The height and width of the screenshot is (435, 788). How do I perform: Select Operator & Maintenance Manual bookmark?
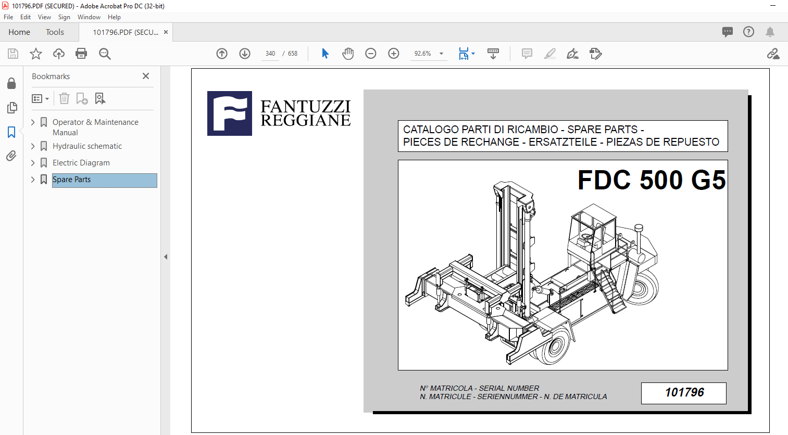[x=95, y=127]
